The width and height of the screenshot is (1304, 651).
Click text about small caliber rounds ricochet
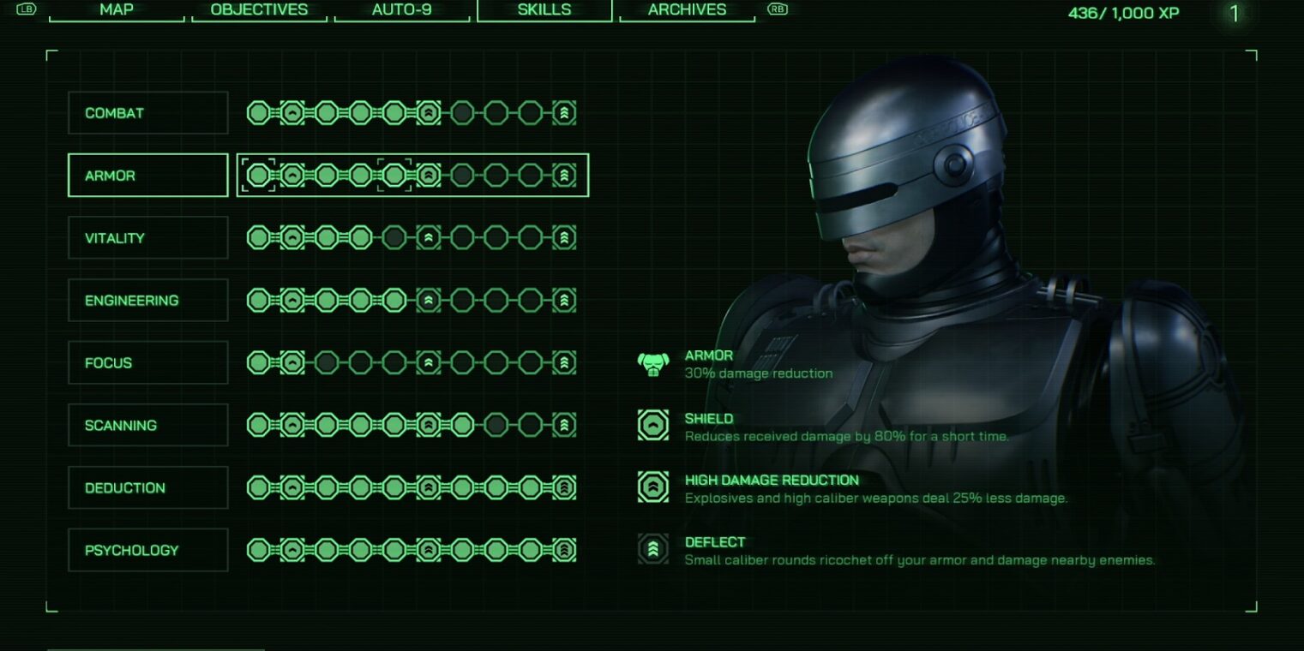[920, 561]
